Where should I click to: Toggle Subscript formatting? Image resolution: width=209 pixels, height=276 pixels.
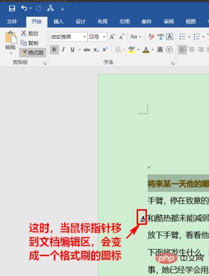tap(96, 50)
